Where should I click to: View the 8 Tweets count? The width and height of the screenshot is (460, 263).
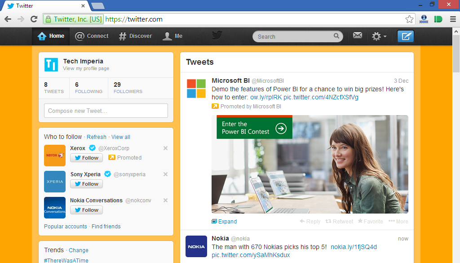tap(54, 88)
